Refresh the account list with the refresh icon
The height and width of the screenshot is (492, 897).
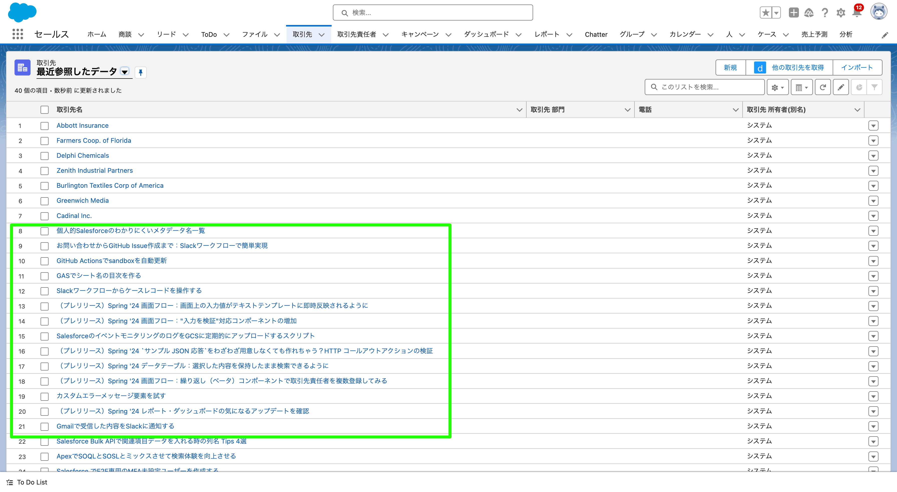point(822,87)
